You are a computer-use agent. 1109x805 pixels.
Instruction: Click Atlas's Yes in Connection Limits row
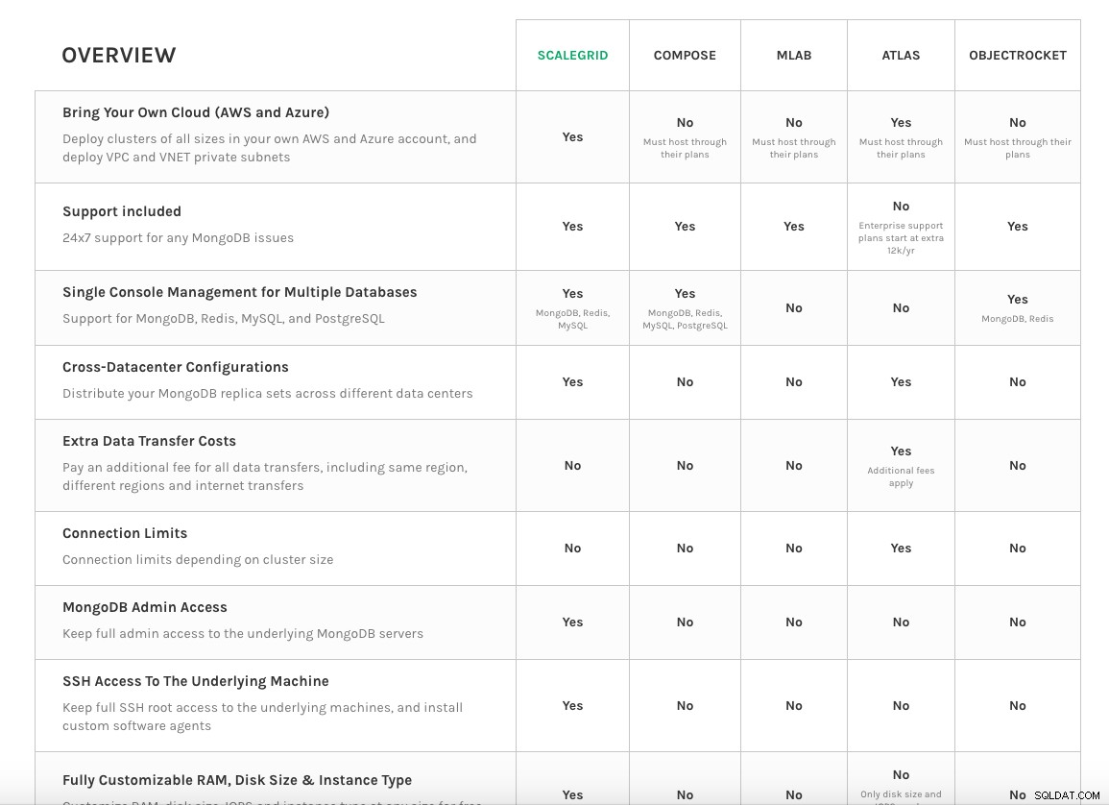click(x=901, y=549)
